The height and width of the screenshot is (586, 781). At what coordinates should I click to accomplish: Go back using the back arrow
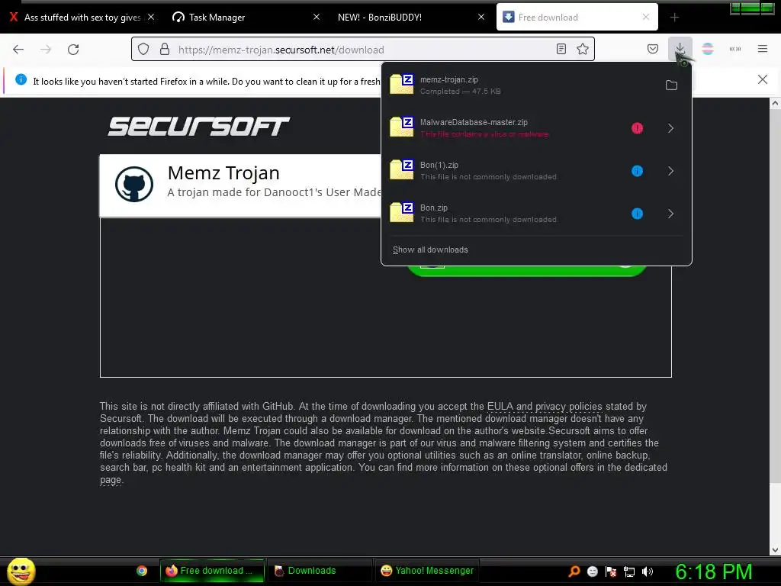[x=18, y=50]
